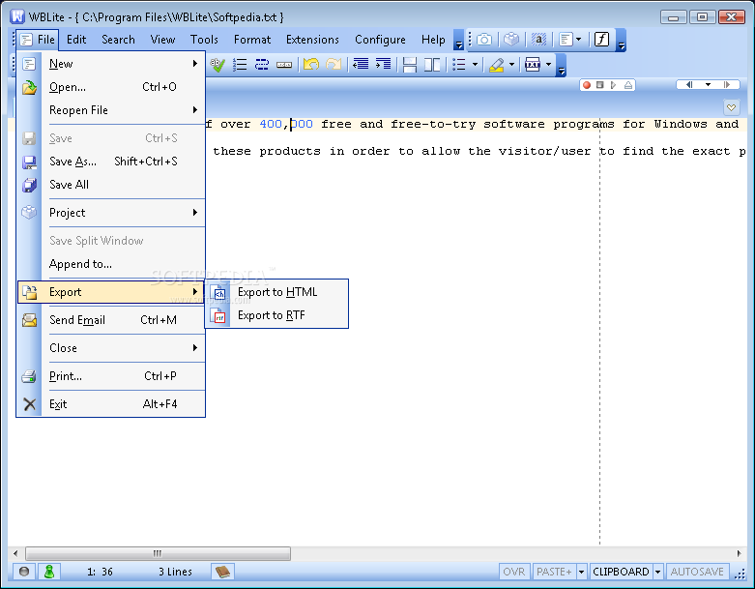
Task: Split the window vertically icon
Action: [x=432, y=65]
